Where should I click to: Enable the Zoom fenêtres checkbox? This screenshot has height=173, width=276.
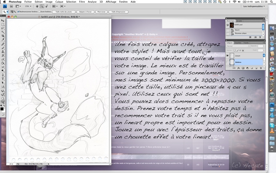pos(39,12)
